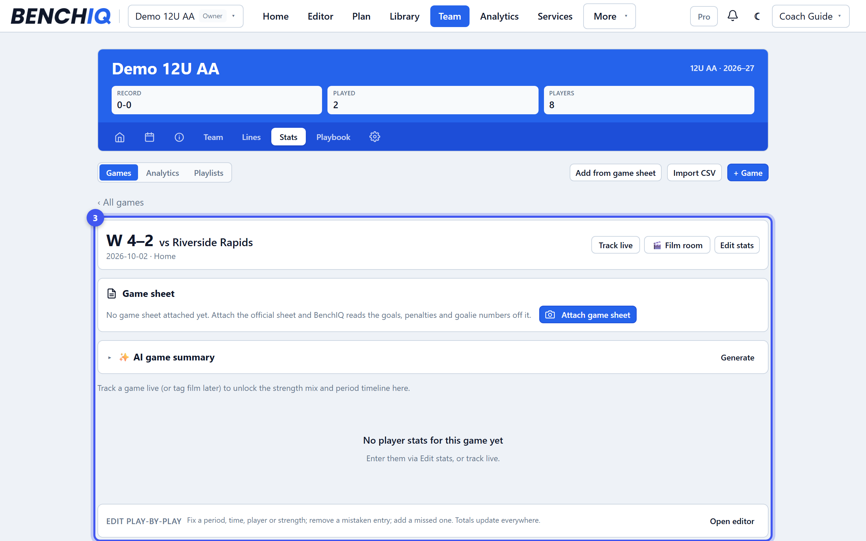Image resolution: width=866 pixels, height=541 pixels.
Task: Switch to the Lines tab
Action: (251, 137)
